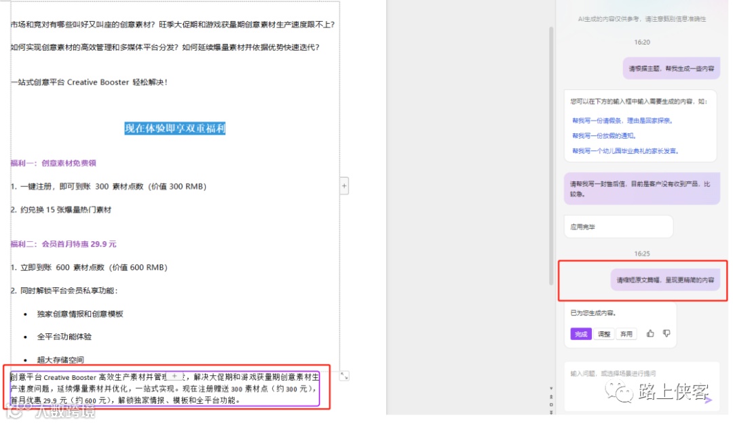Viewport: 733px width, 424px height.
Task: Click the line 同时解锁平台会员私享功能
Action: click(64, 290)
